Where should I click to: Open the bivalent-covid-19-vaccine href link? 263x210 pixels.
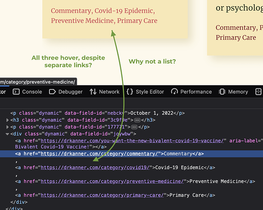pos(132,141)
